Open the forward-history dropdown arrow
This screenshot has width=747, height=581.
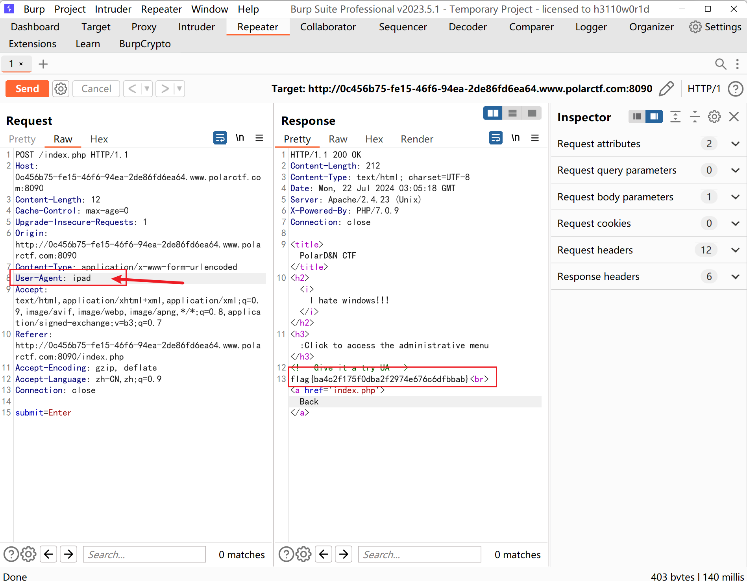pos(179,89)
